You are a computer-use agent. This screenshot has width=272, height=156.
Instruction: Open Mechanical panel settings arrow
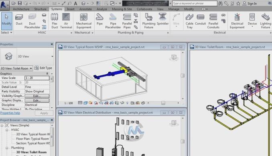92,33
